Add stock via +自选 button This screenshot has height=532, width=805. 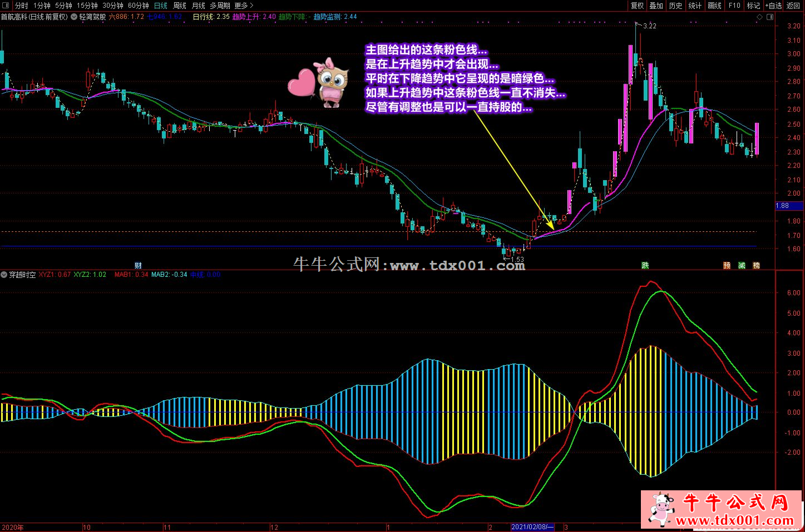pos(774,6)
